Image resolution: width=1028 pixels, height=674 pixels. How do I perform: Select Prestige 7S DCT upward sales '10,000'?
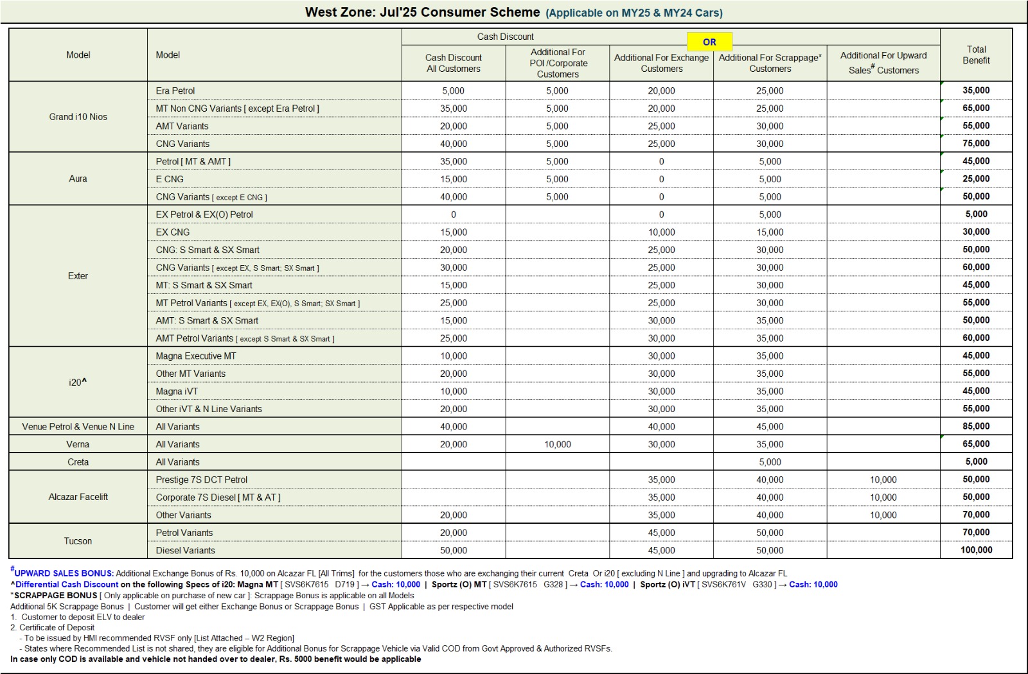coord(883,480)
